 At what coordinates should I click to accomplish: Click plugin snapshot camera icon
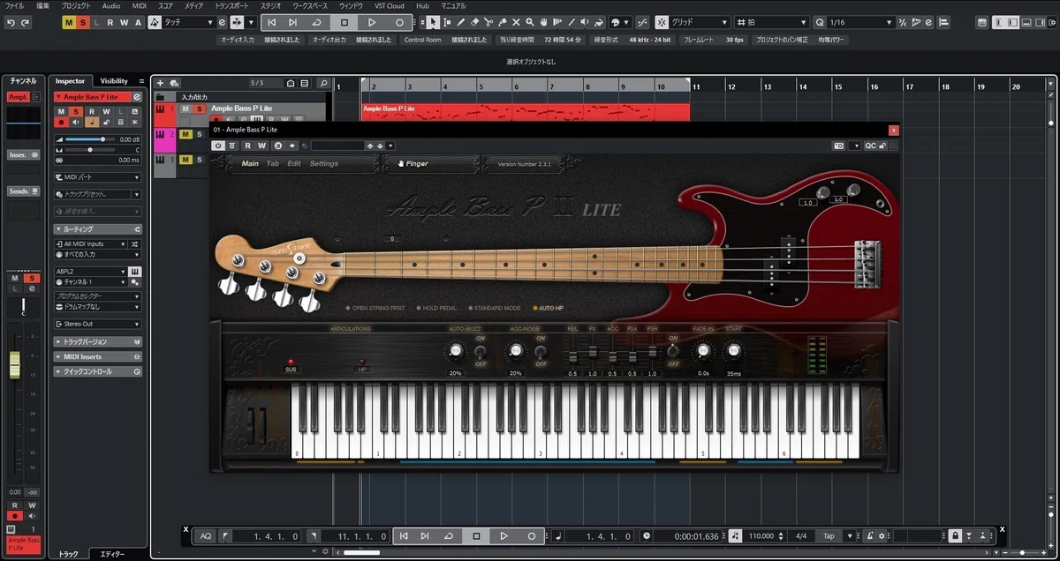click(x=840, y=146)
